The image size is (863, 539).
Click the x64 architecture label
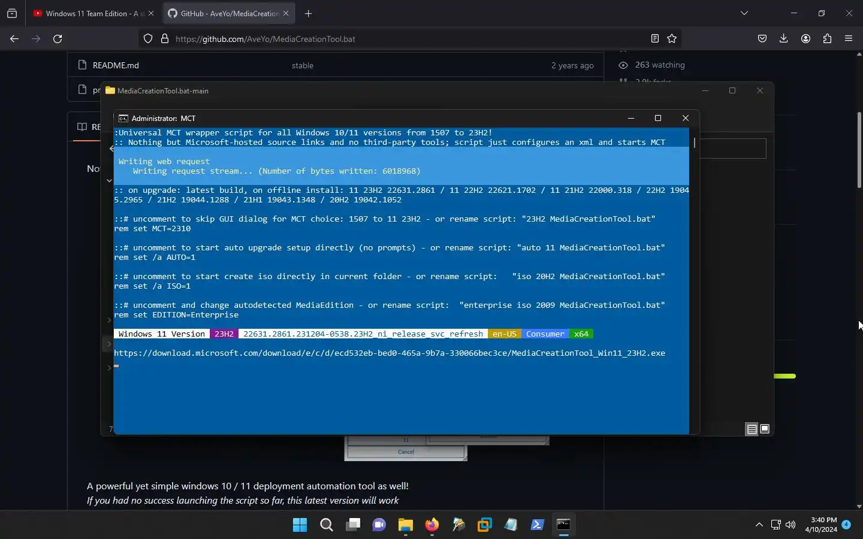(x=581, y=334)
